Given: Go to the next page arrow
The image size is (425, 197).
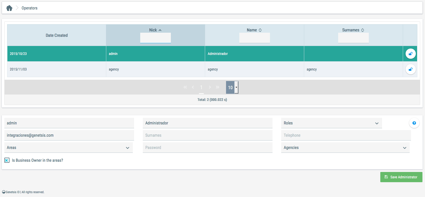Looking at the screenshot, I should (x=210, y=87).
